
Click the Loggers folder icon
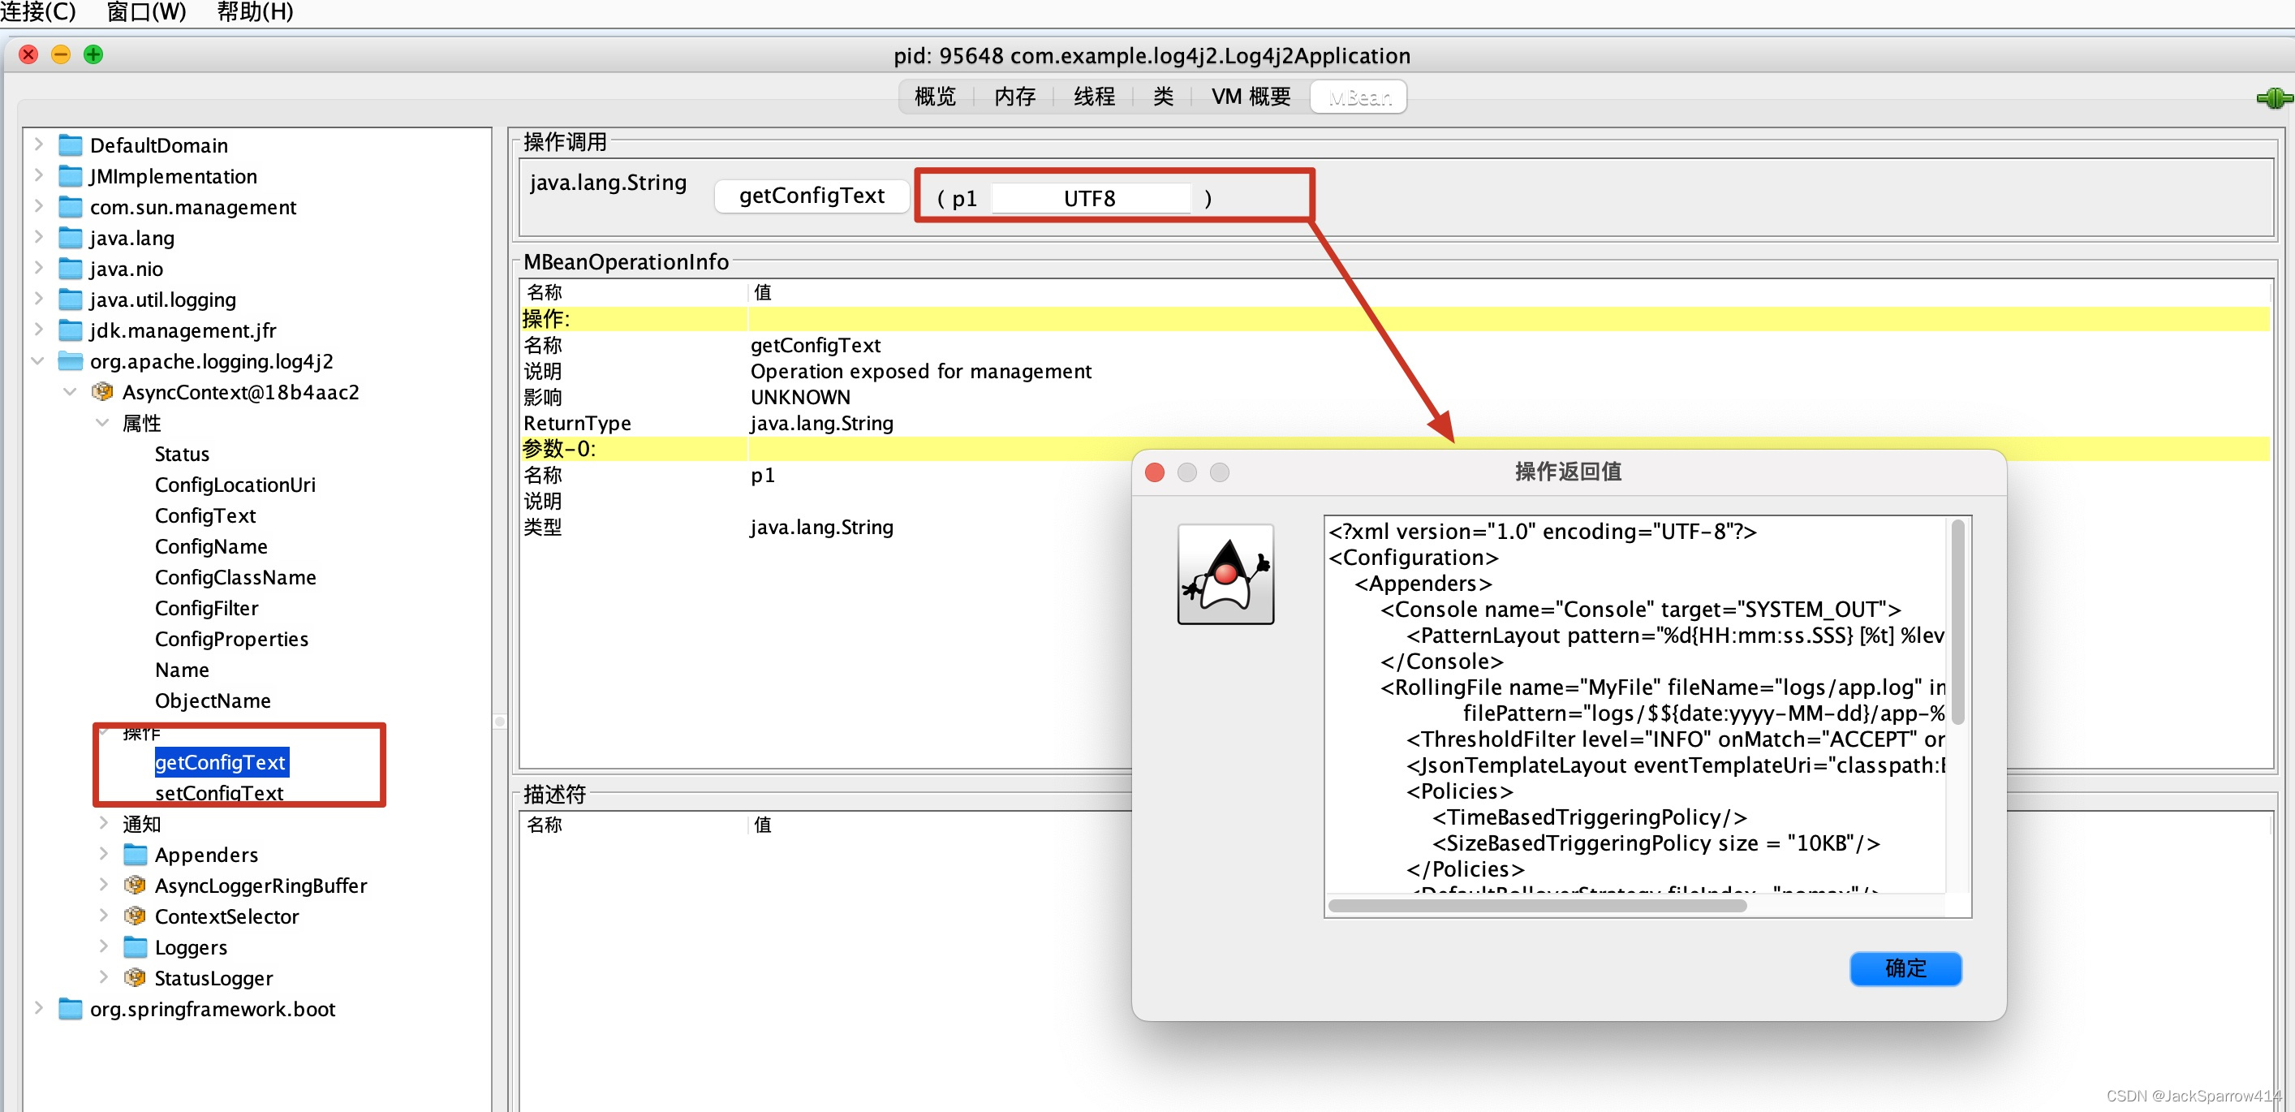(136, 947)
